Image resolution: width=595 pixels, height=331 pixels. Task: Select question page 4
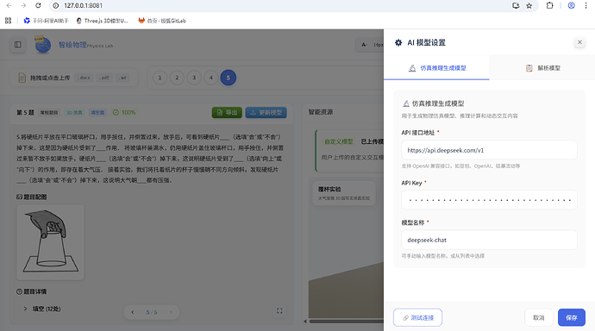point(211,78)
